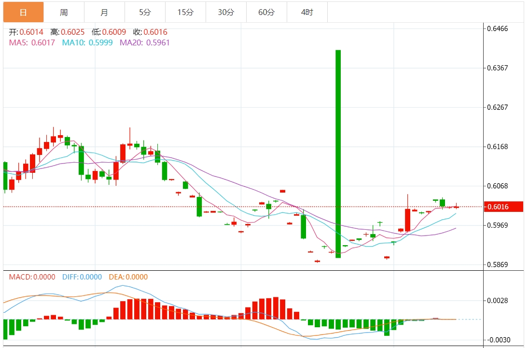Click the MACD: 0.0000 label
Image resolution: width=529 pixels, height=348 pixels.
32,277
